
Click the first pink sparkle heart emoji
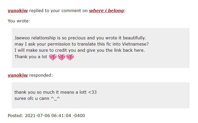click(x=53, y=57)
